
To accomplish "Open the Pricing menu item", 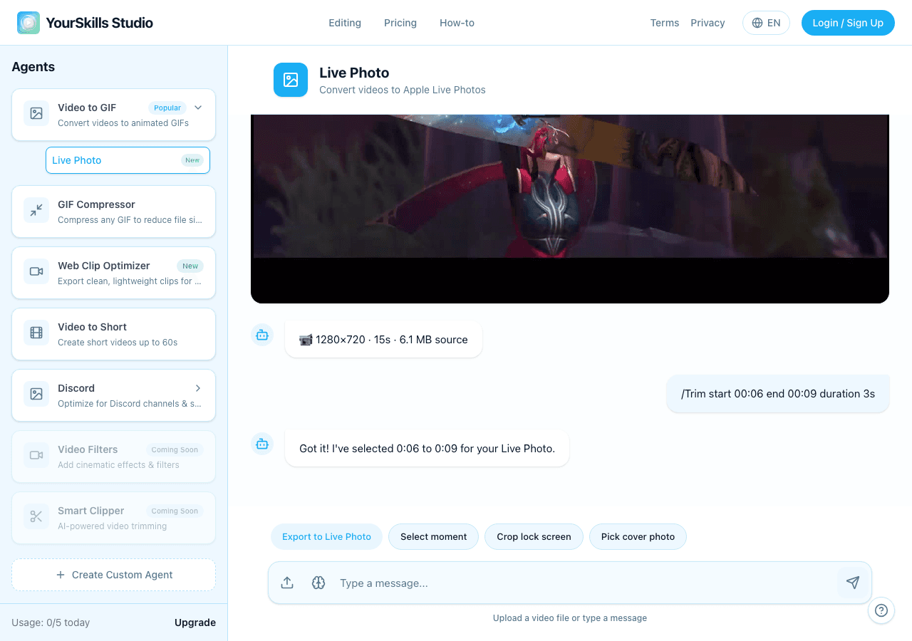I will pyautogui.click(x=400, y=23).
